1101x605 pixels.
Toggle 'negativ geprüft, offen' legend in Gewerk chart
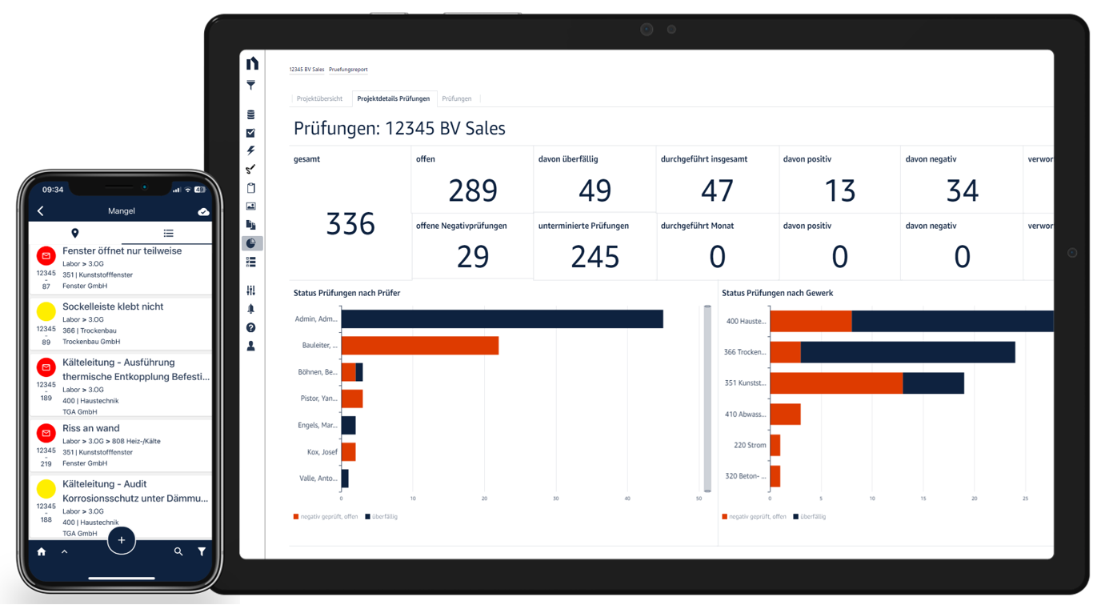(754, 517)
